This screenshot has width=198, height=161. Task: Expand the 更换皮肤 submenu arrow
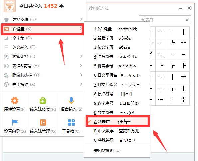point(81,19)
